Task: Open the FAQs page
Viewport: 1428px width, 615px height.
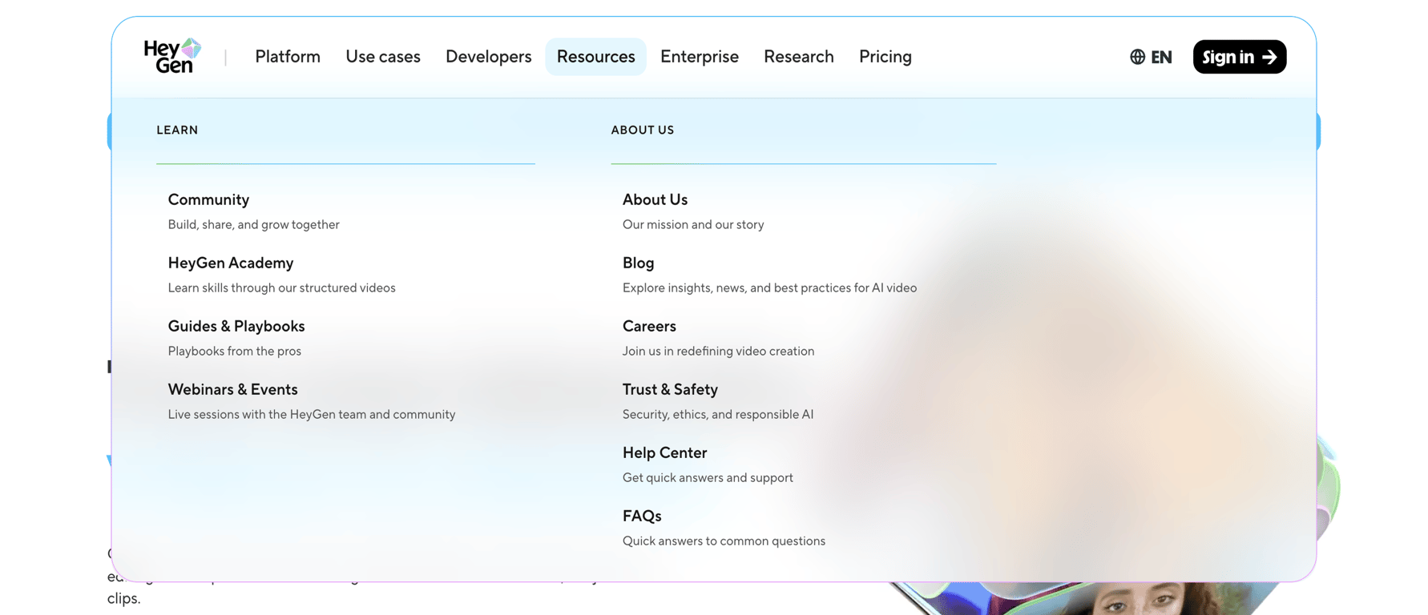Action: [642, 516]
